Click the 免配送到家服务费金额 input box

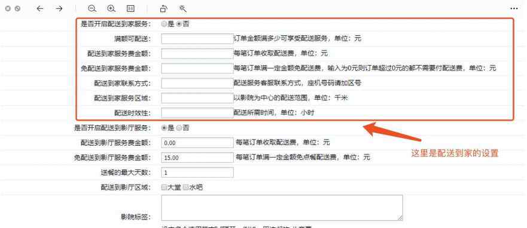click(x=197, y=69)
